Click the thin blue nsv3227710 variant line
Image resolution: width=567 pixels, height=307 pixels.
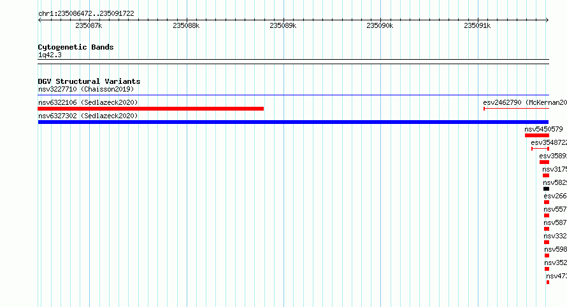click(x=293, y=95)
